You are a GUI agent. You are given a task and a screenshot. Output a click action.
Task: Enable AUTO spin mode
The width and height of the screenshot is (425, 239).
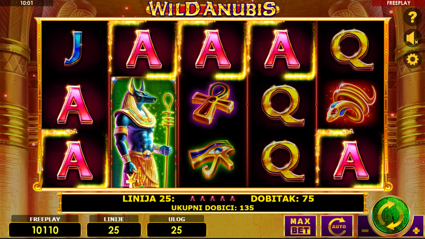[337, 226]
